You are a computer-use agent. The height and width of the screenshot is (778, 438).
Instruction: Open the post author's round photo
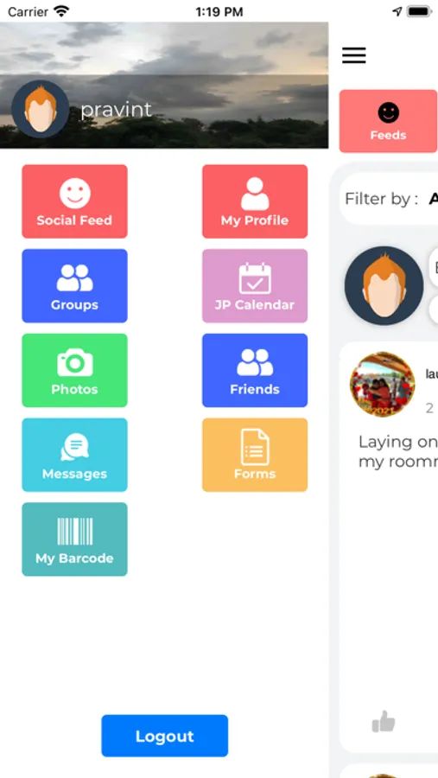click(382, 385)
